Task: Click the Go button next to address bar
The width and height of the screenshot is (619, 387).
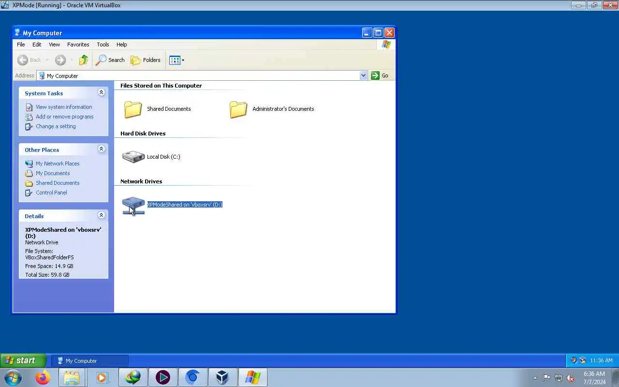Action: pyautogui.click(x=380, y=75)
